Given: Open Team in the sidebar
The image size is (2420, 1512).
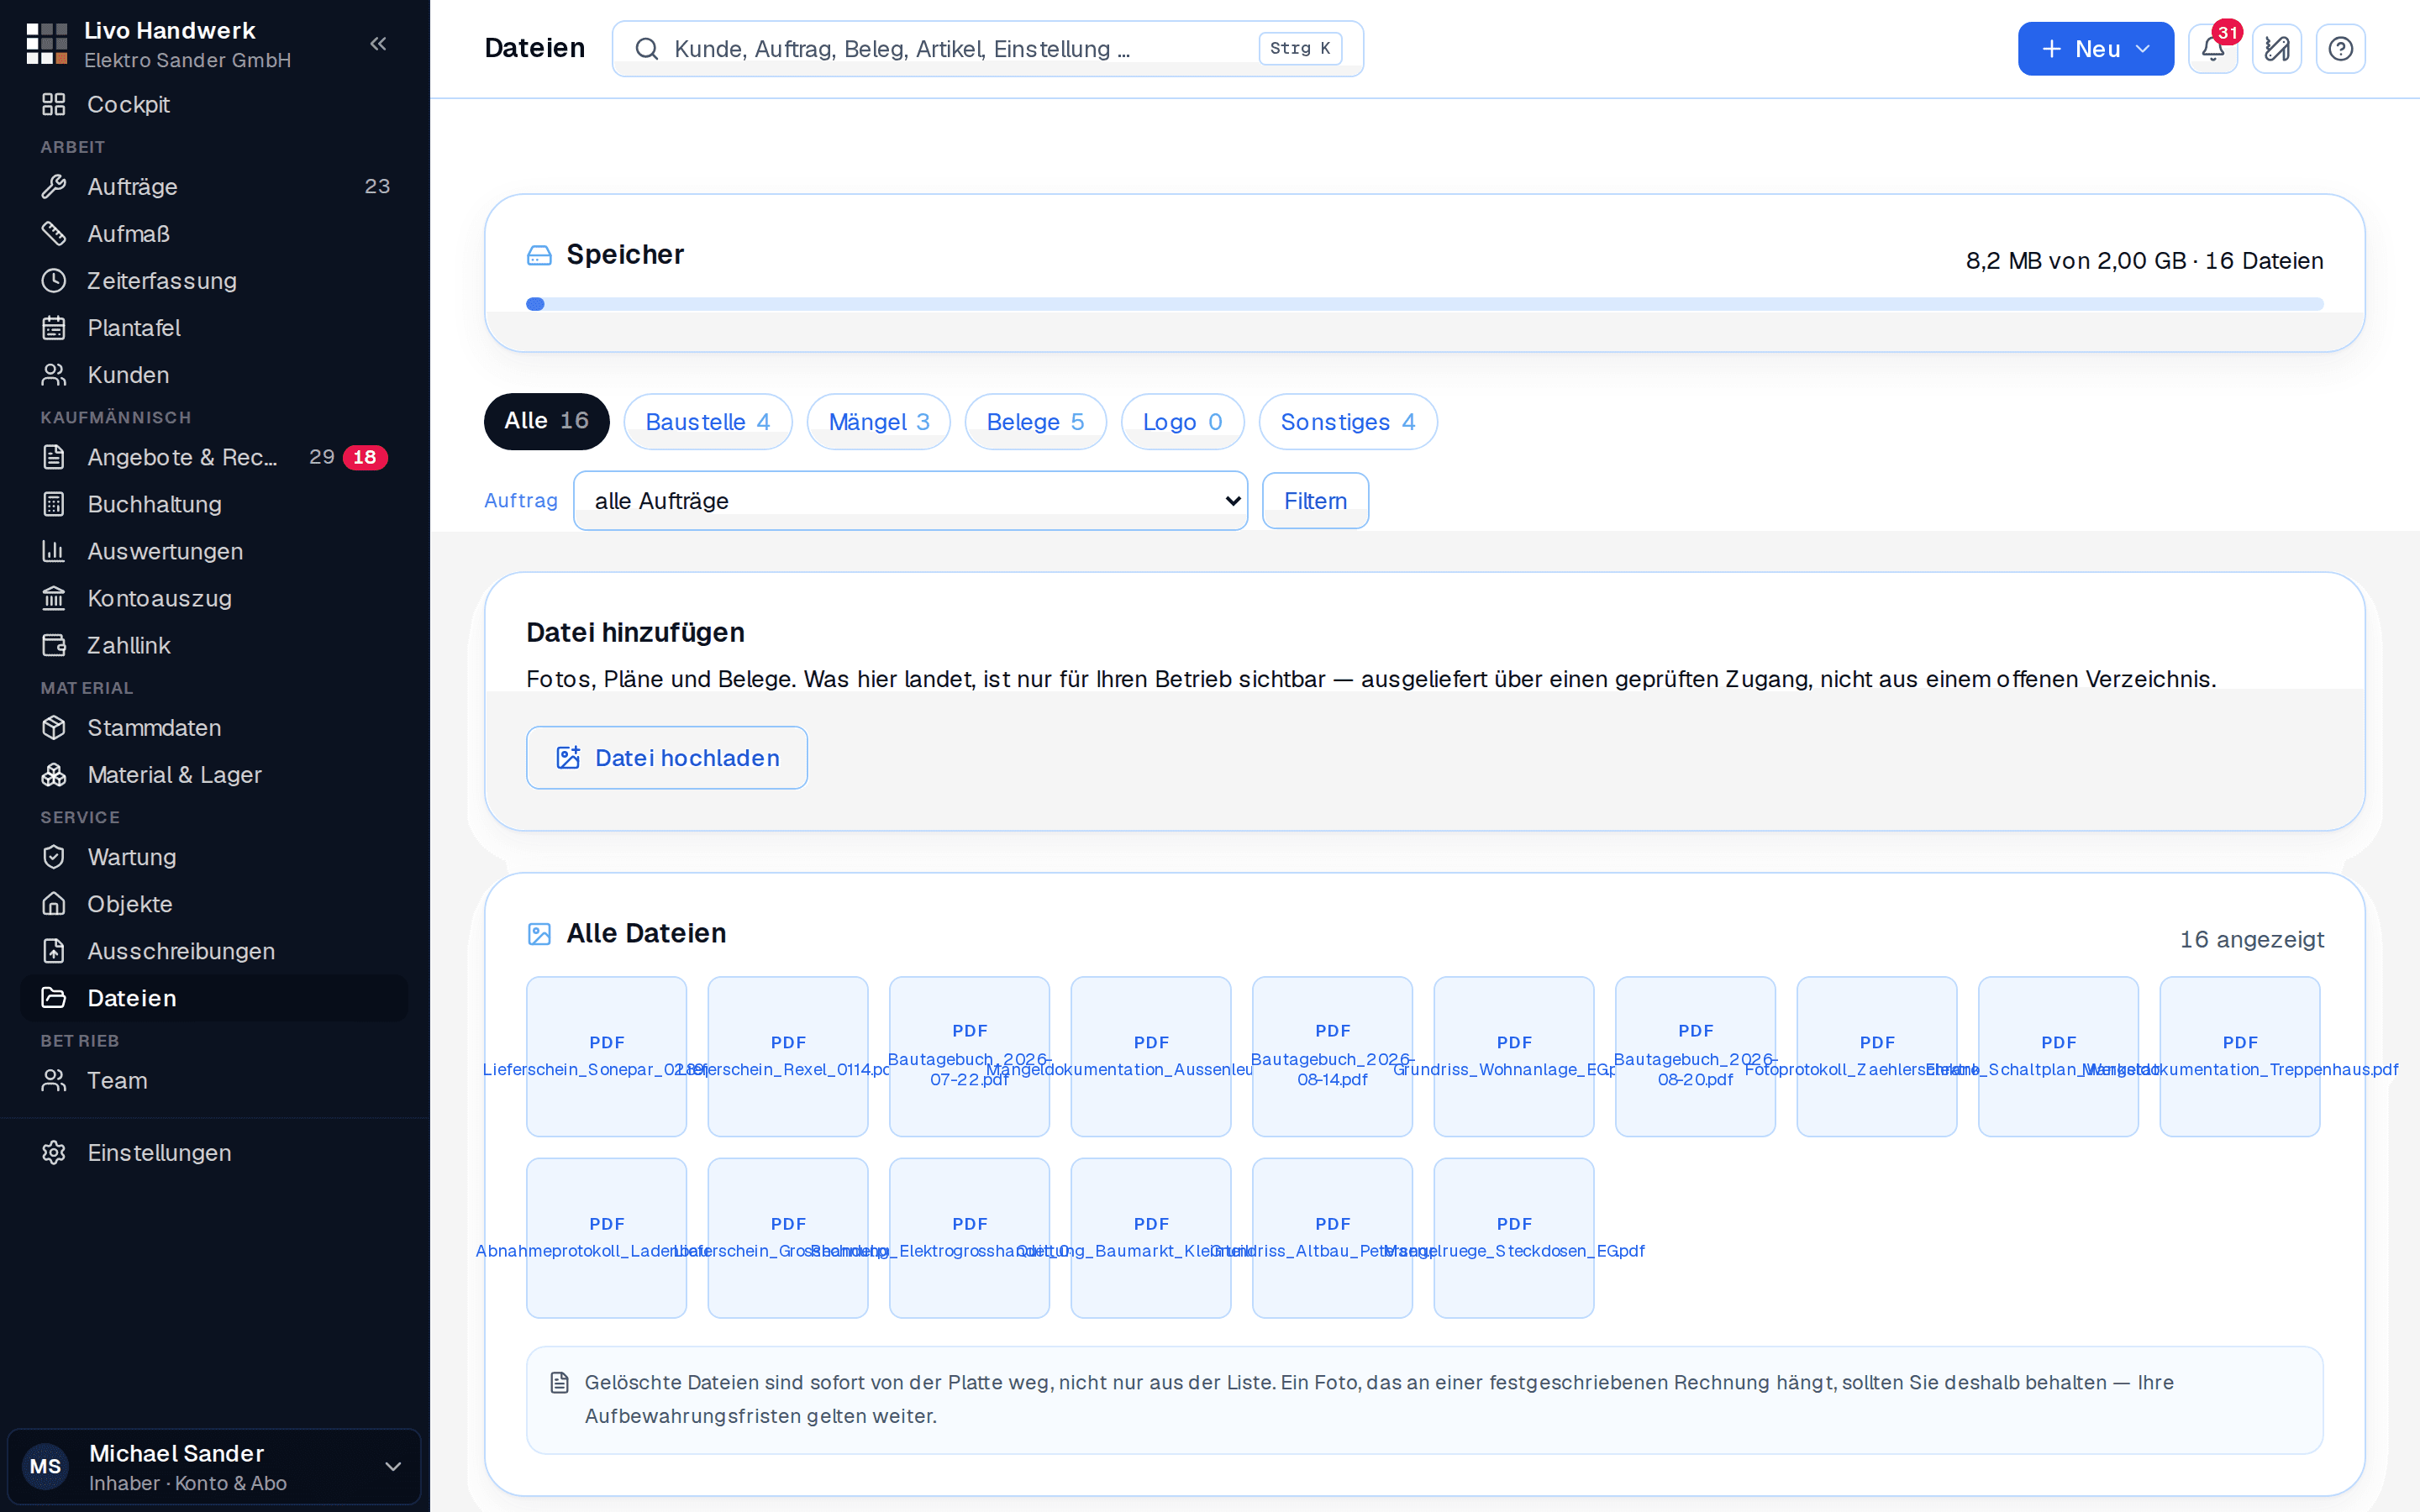Looking at the screenshot, I should tap(214, 1080).
